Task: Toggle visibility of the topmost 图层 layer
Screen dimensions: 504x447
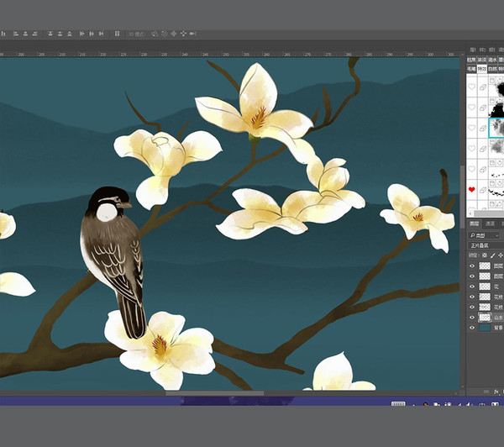Action: (472, 266)
